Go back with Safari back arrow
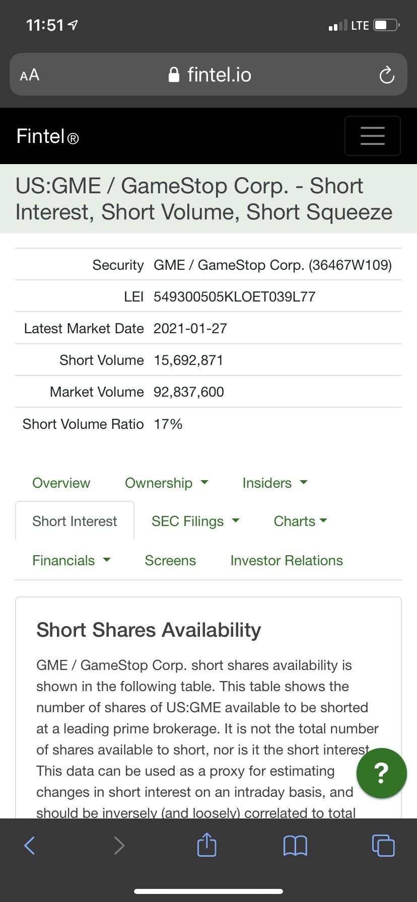Screen dimensions: 417x902 click(x=30, y=845)
